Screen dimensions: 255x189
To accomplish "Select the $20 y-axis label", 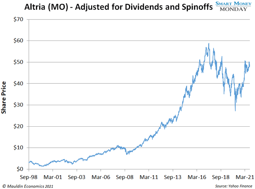I will click(x=18, y=126).
